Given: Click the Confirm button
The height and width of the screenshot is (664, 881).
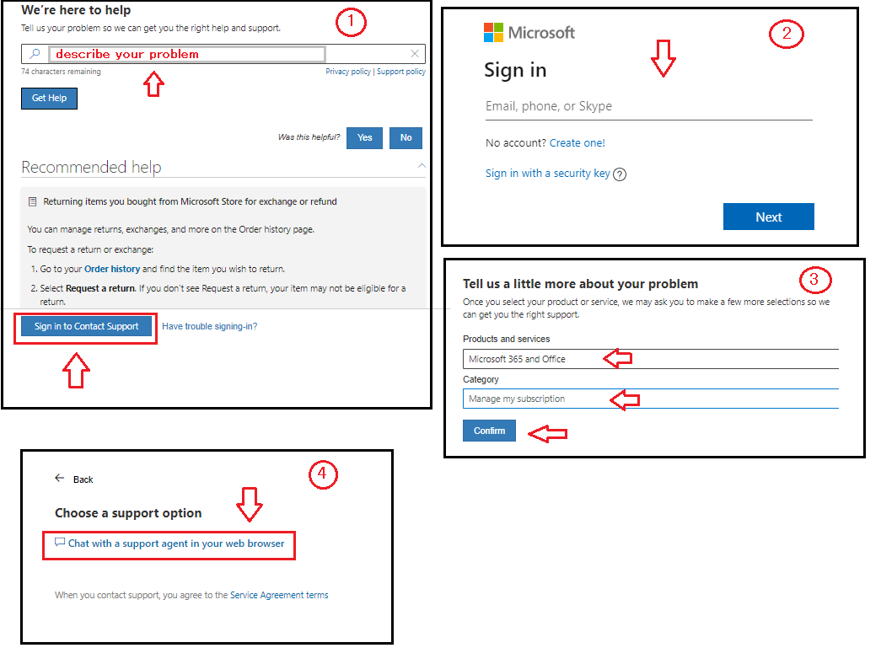Looking at the screenshot, I should coord(489,431).
